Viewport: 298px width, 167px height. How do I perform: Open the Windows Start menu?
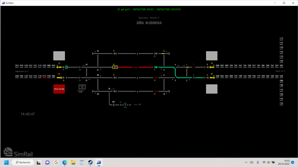6,162
